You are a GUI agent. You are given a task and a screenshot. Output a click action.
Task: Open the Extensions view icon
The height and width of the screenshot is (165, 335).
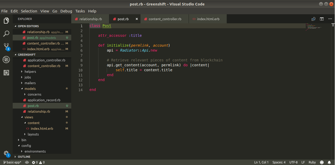tap(6, 73)
